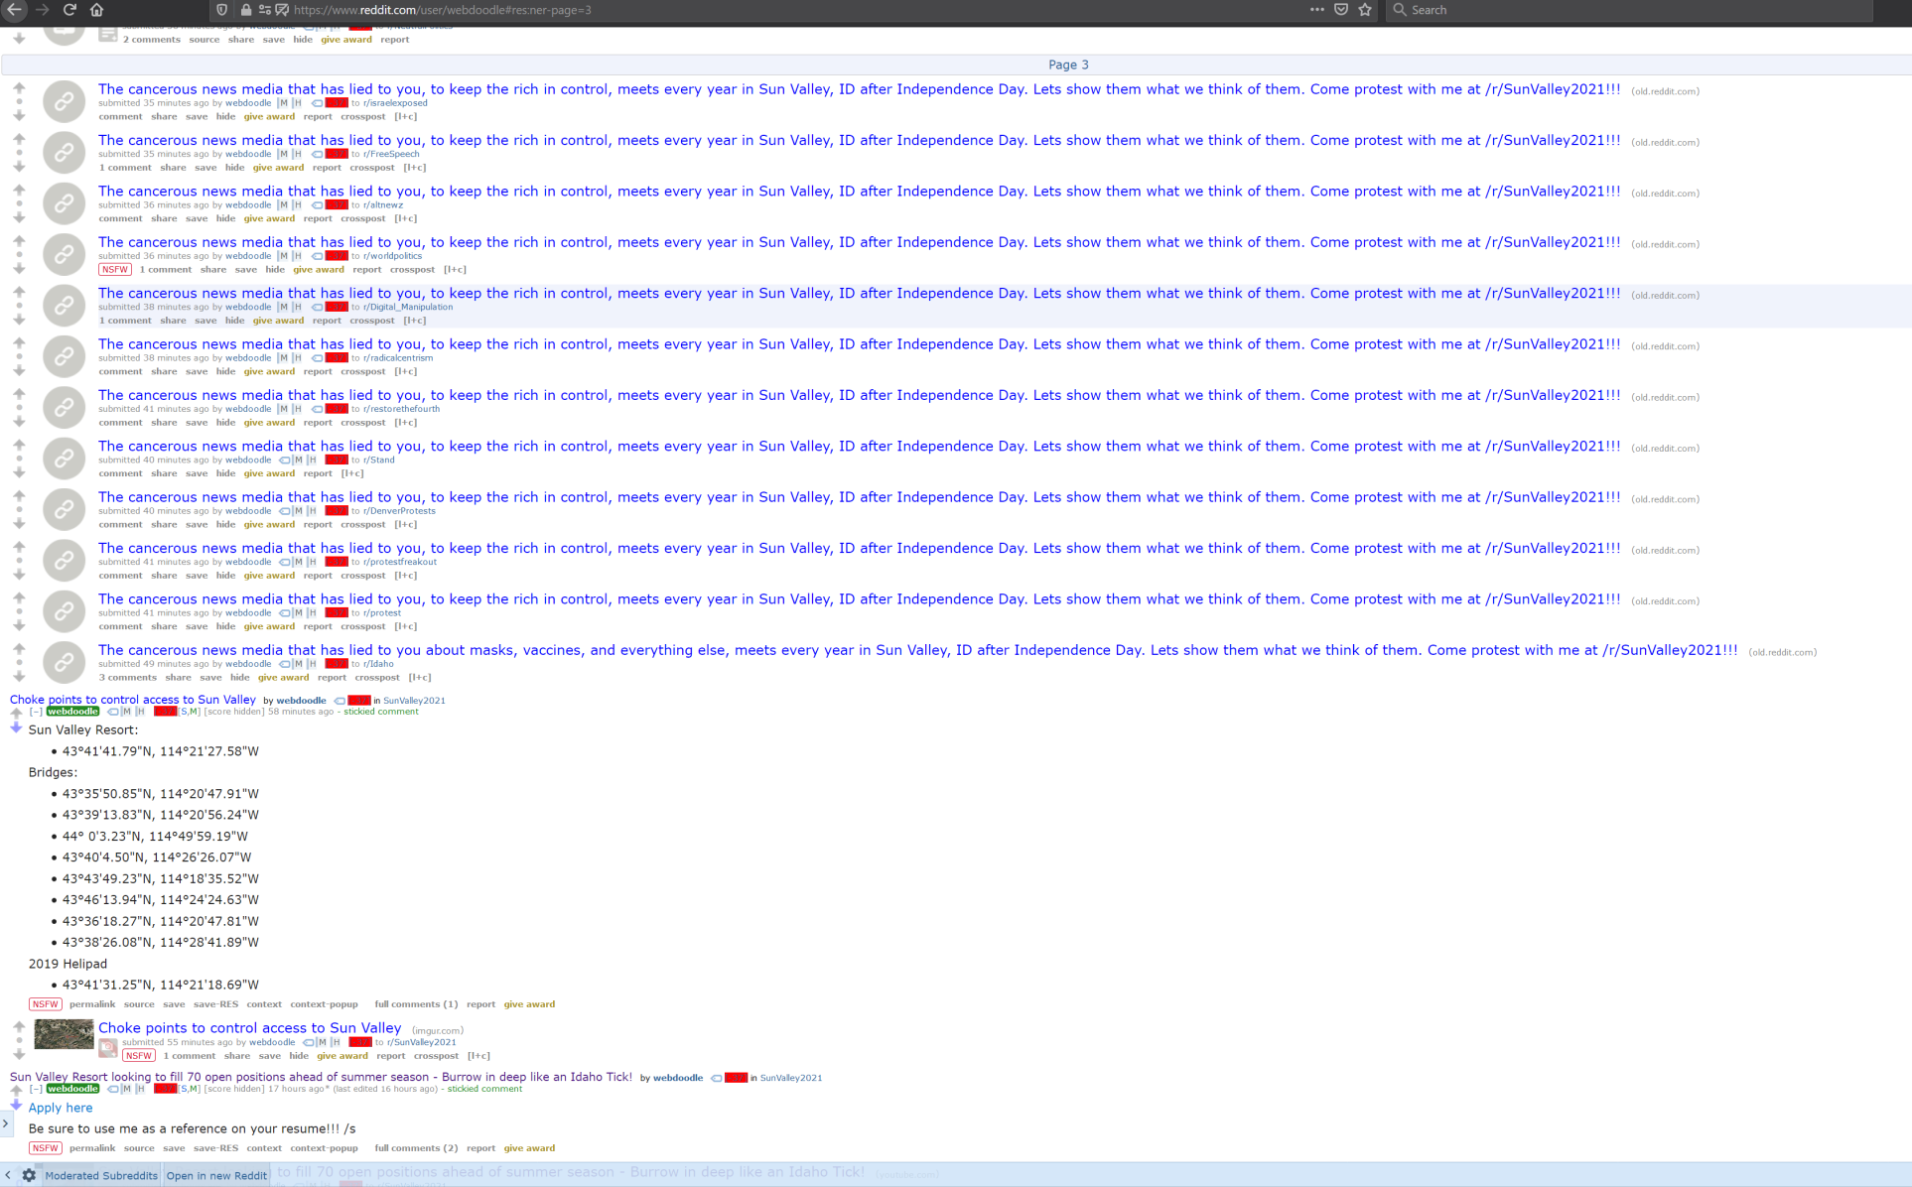
Task: Downvote the r/FreeSpeech post
Action: (19, 167)
